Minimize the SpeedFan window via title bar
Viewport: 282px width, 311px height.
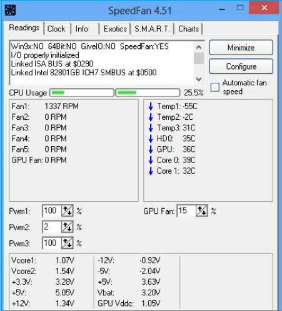tap(222, 9)
